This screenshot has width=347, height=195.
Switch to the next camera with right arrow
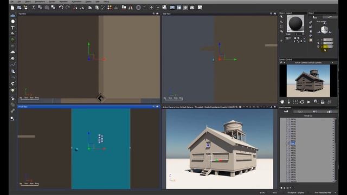332,63
